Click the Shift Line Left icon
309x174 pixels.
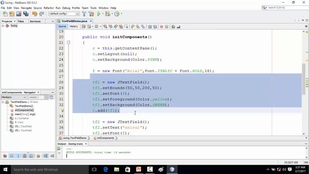(150, 27)
